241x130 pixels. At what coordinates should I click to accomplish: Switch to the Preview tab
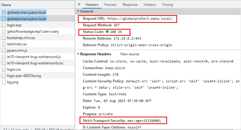(x=110, y=5)
